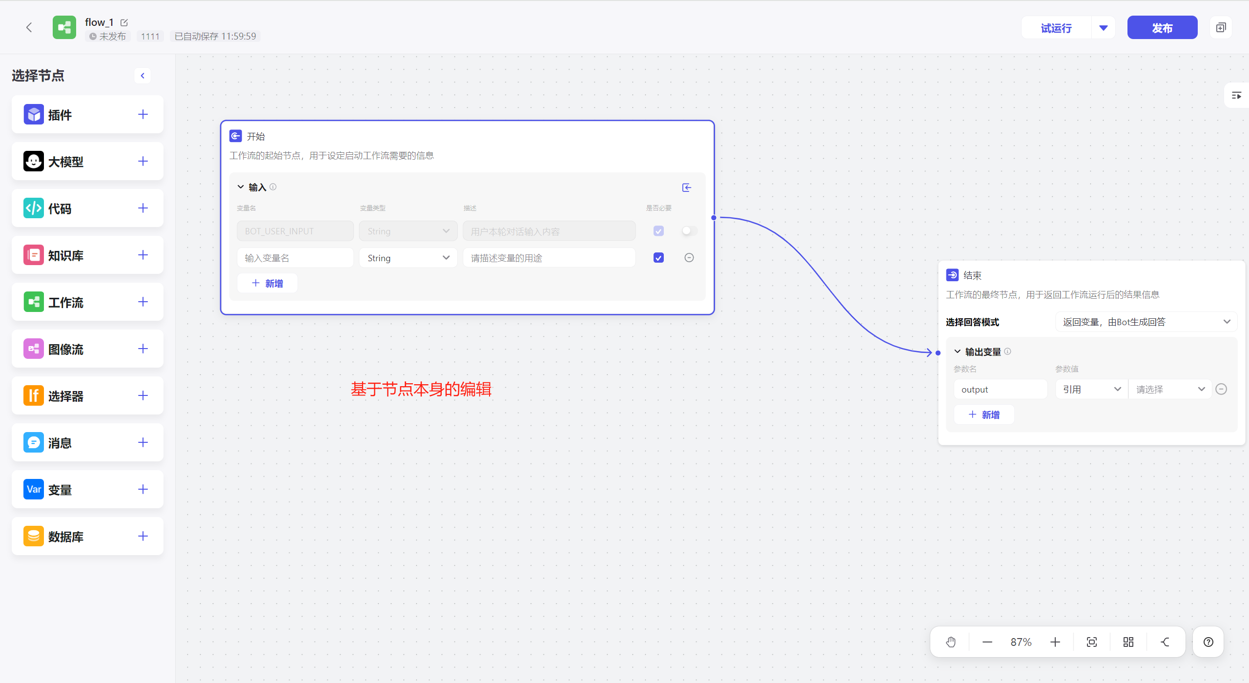
Task: Collapse the 输出变量 section
Action: pyautogui.click(x=958, y=352)
